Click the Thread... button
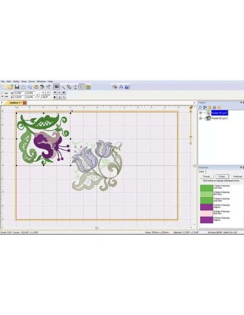This screenshot has width=244, height=315. coord(207,176)
